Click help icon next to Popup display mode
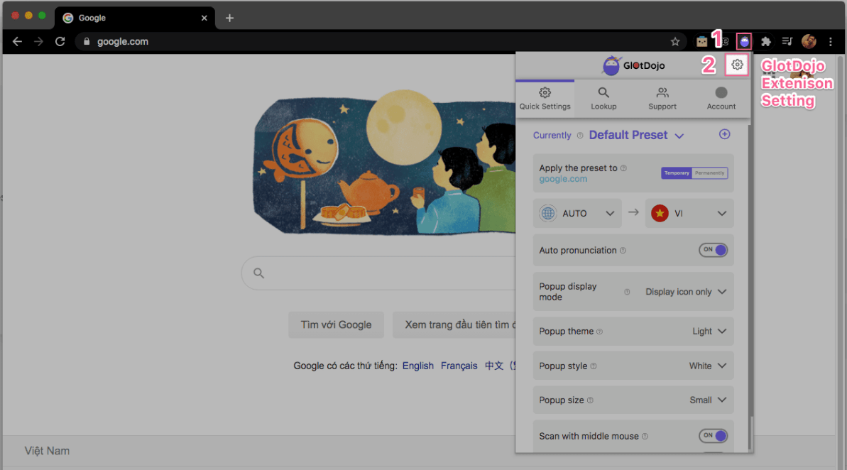 pyautogui.click(x=627, y=292)
